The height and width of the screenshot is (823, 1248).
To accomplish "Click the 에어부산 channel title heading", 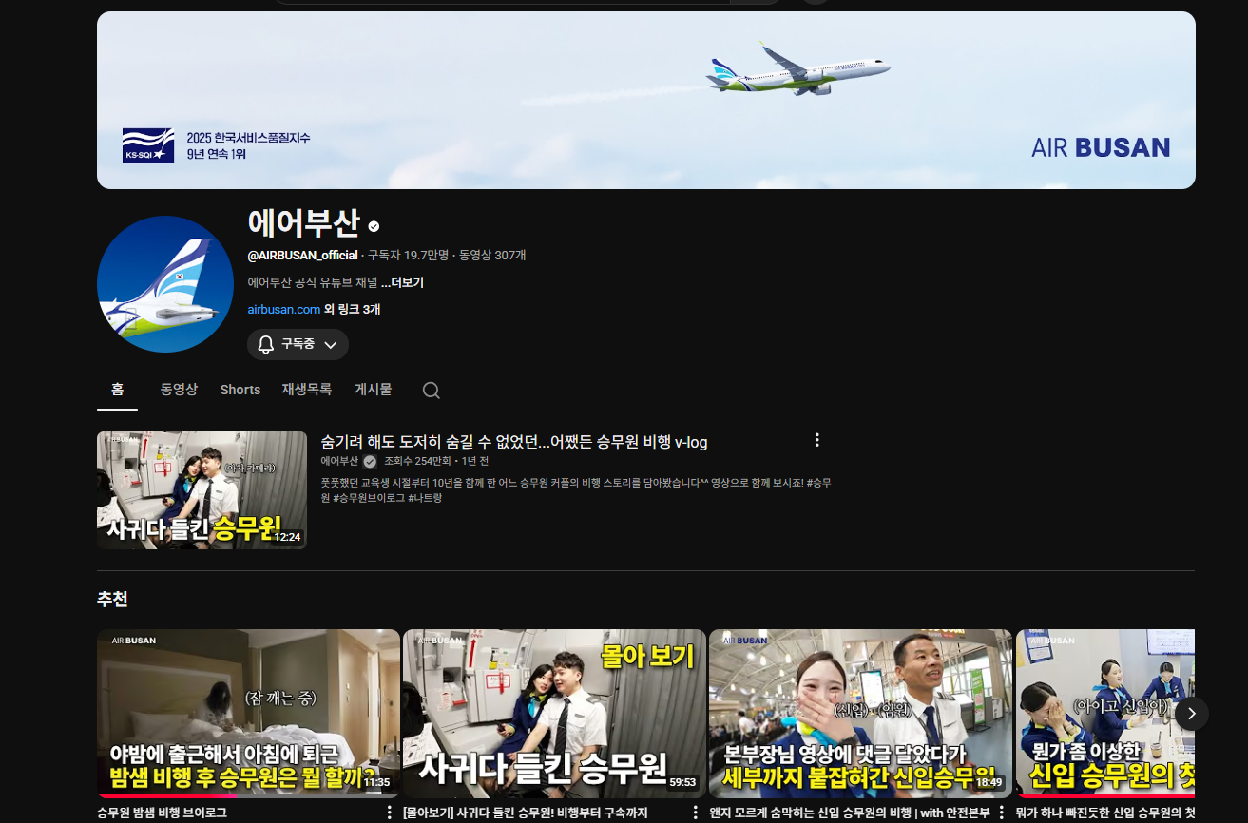I will point(303,224).
